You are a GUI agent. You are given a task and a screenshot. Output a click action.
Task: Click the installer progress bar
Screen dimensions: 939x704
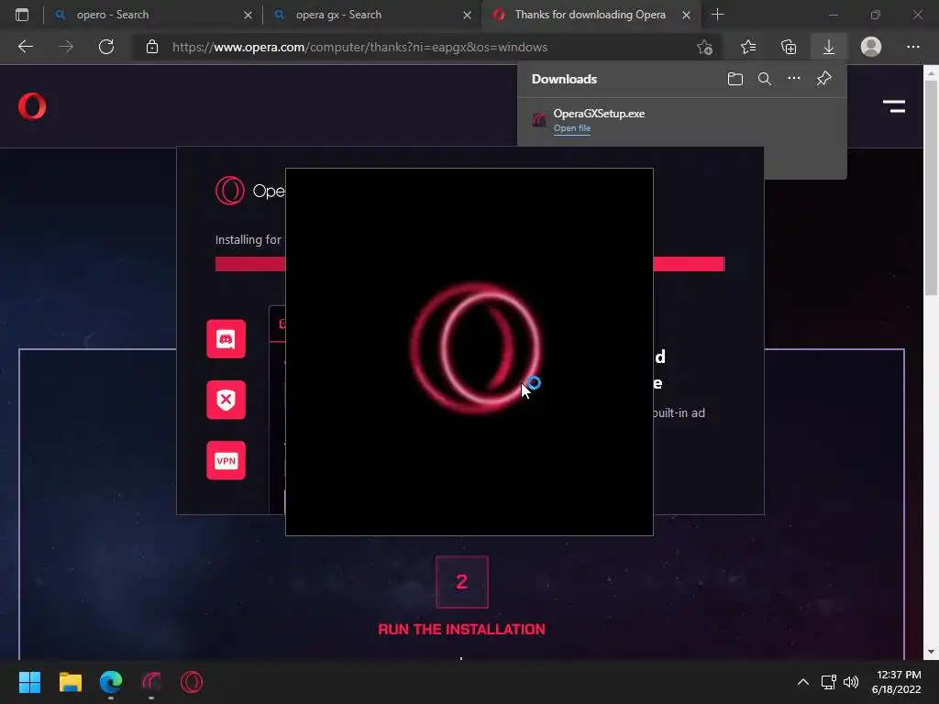(x=470, y=264)
